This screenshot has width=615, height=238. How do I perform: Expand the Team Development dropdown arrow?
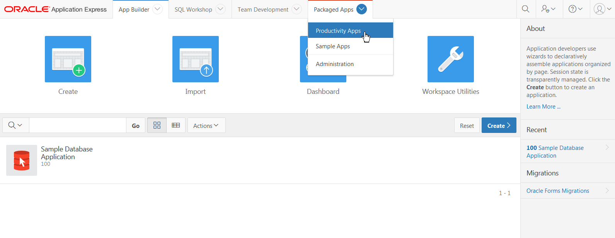click(x=296, y=9)
